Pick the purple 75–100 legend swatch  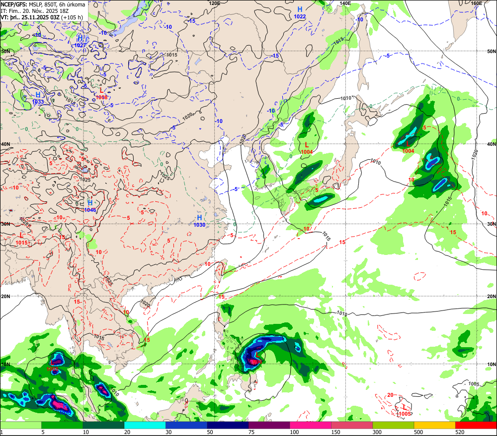click(x=269, y=425)
